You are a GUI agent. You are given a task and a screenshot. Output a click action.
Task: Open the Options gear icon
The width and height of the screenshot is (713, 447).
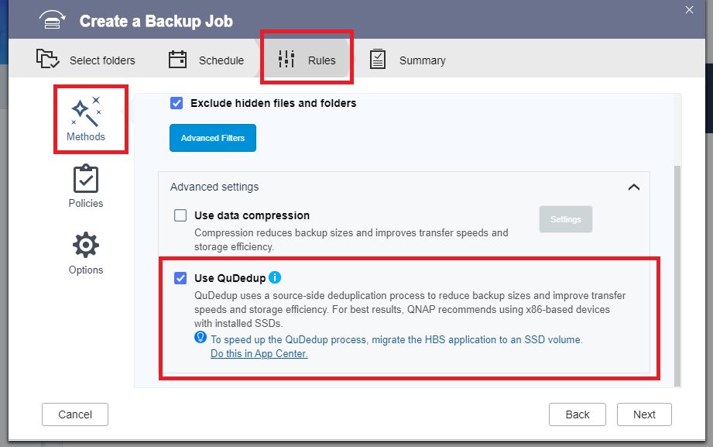click(85, 246)
